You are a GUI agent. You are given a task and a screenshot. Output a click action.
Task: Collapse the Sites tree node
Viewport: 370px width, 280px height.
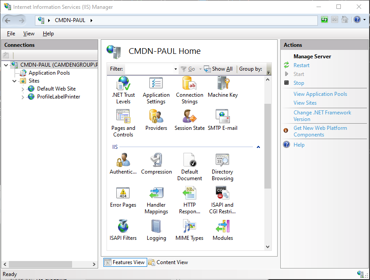[15, 81]
